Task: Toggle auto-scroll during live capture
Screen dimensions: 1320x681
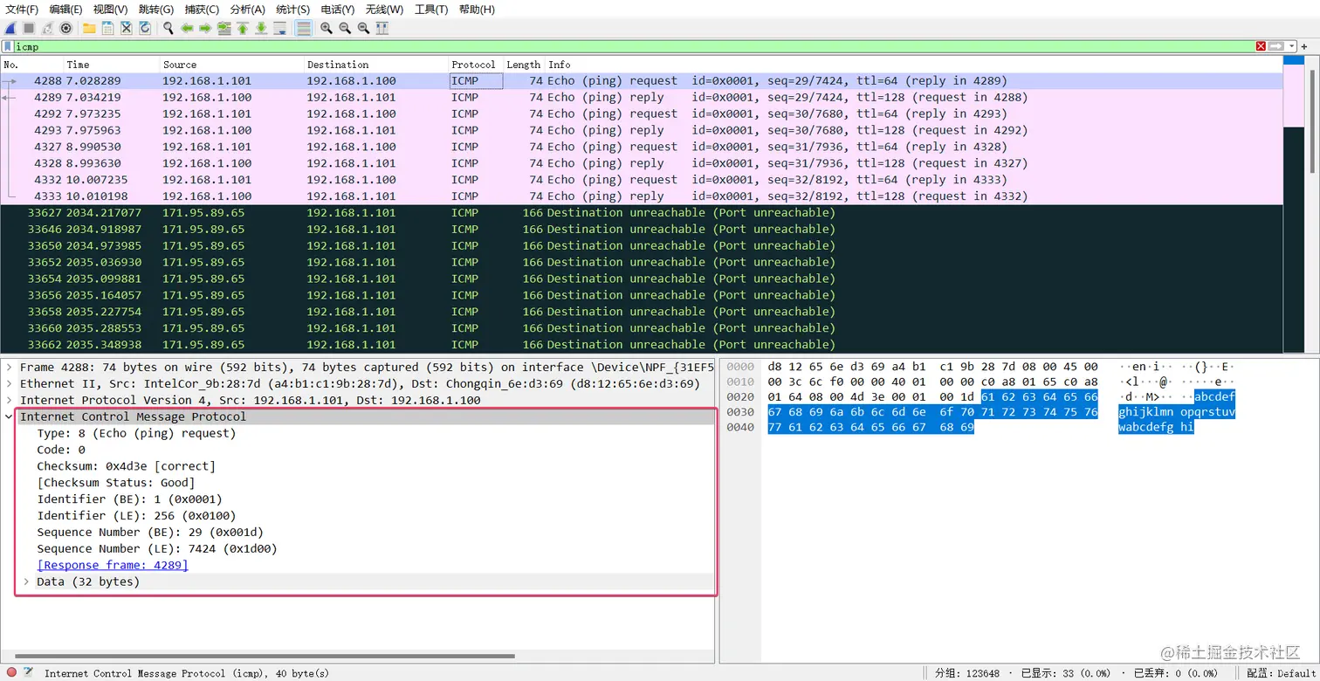Action: (x=279, y=28)
